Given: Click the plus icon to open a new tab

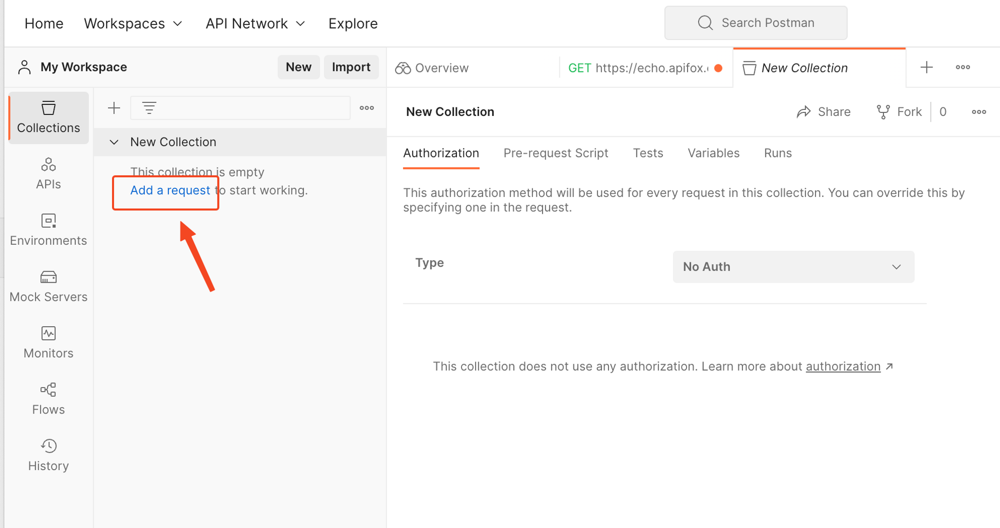Looking at the screenshot, I should point(926,67).
